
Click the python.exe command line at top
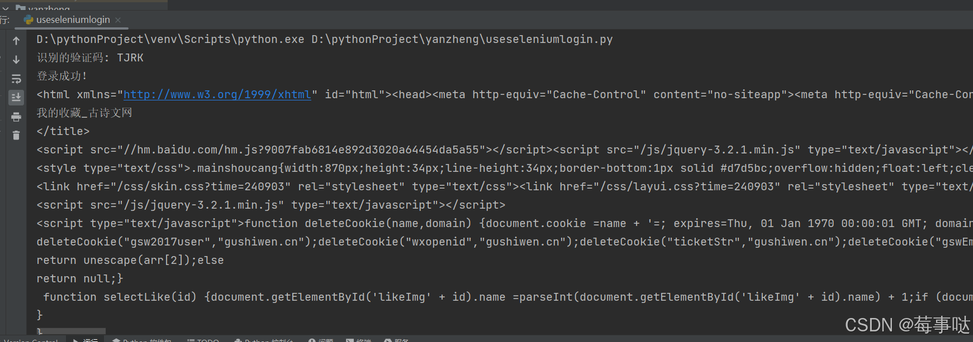click(325, 39)
